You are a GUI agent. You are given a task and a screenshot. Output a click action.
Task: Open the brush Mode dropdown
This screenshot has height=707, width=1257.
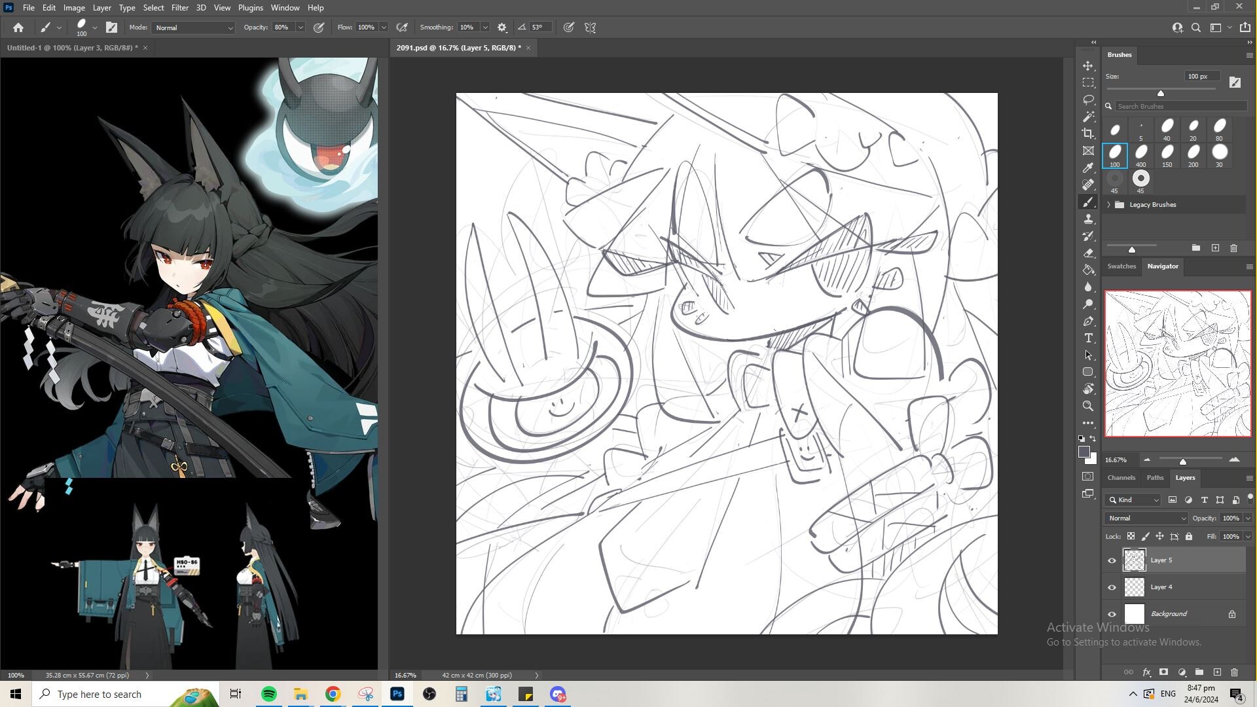(193, 27)
